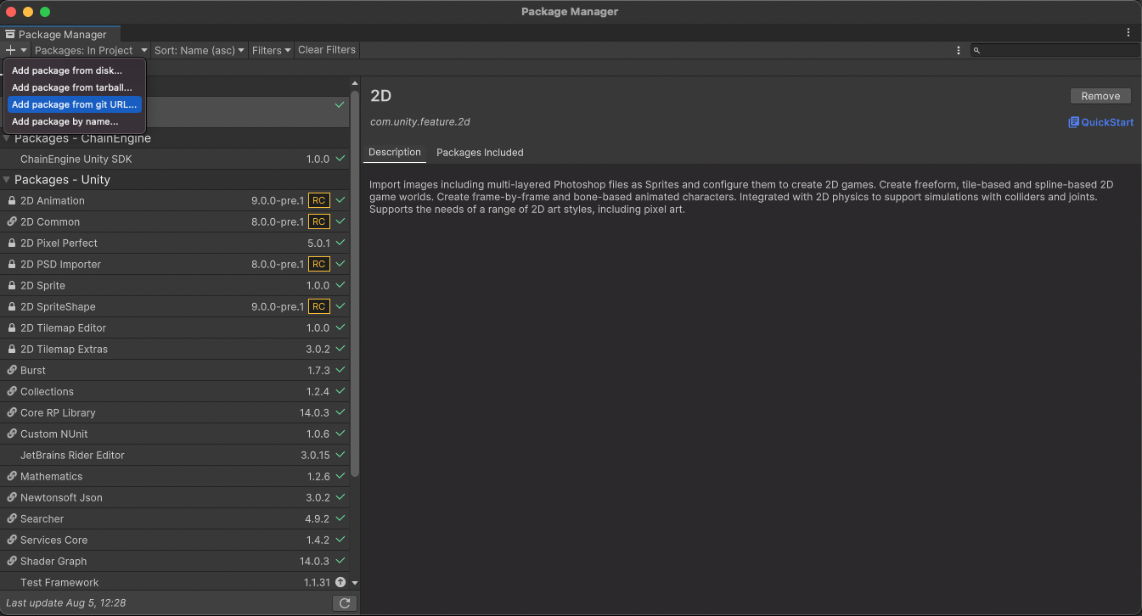
Task: Collapse the Packages - Unity group
Action: pos(7,180)
